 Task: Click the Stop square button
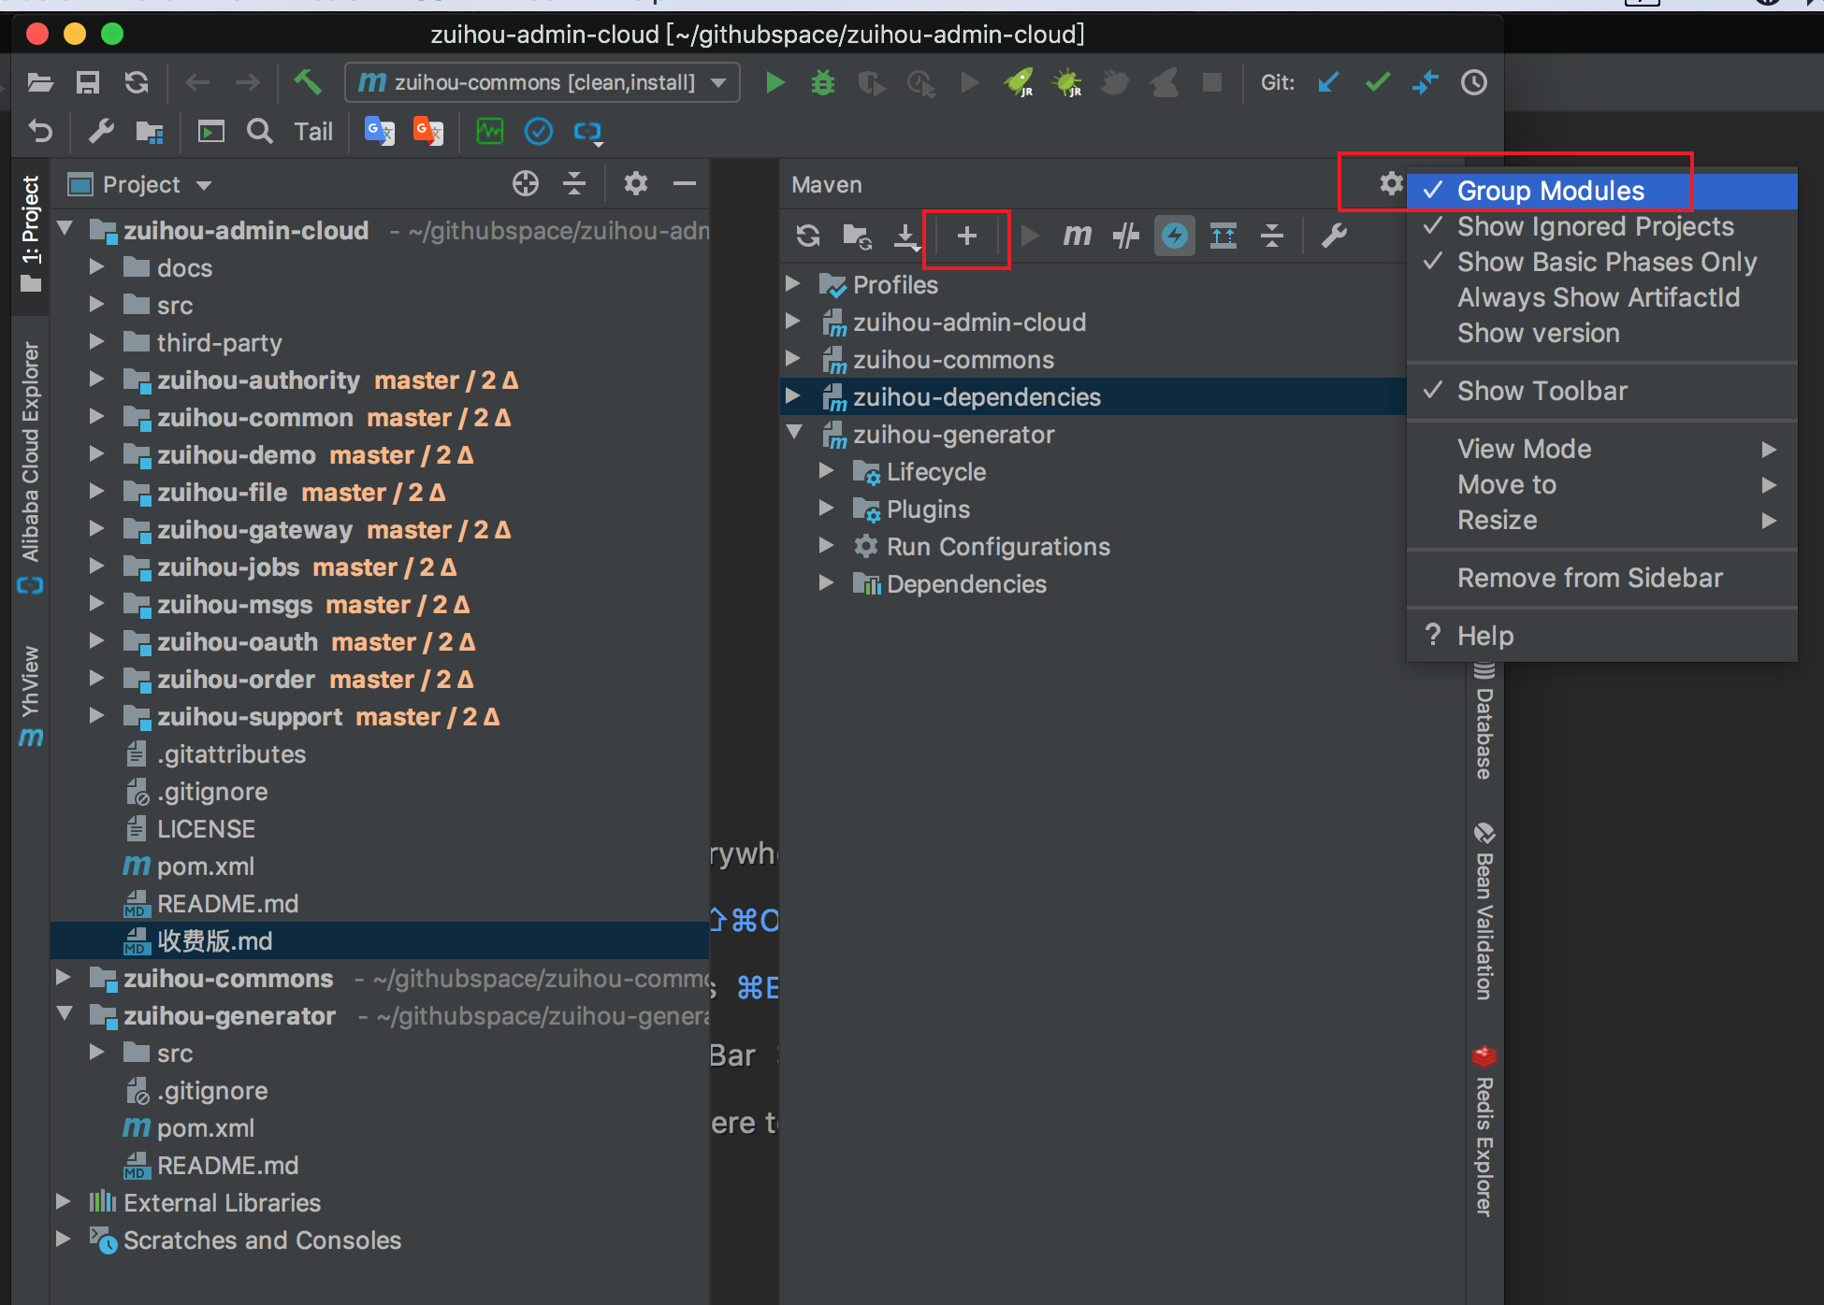(x=1212, y=82)
